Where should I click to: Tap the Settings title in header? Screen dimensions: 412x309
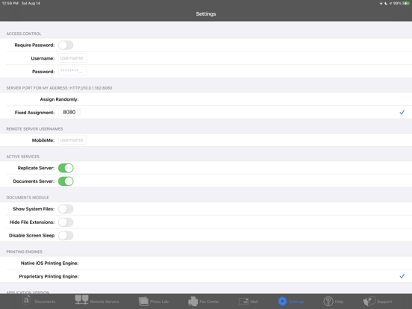pyautogui.click(x=206, y=14)
